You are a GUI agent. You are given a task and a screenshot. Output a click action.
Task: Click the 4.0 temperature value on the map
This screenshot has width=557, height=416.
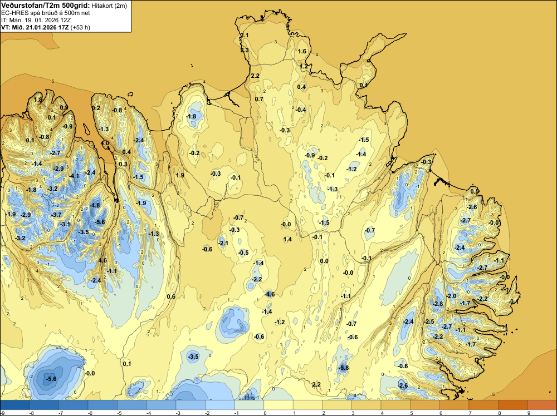[105, 143]
